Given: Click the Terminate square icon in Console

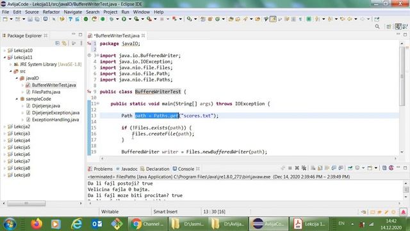Looking at the screenshot, I should tap(290, 168).
